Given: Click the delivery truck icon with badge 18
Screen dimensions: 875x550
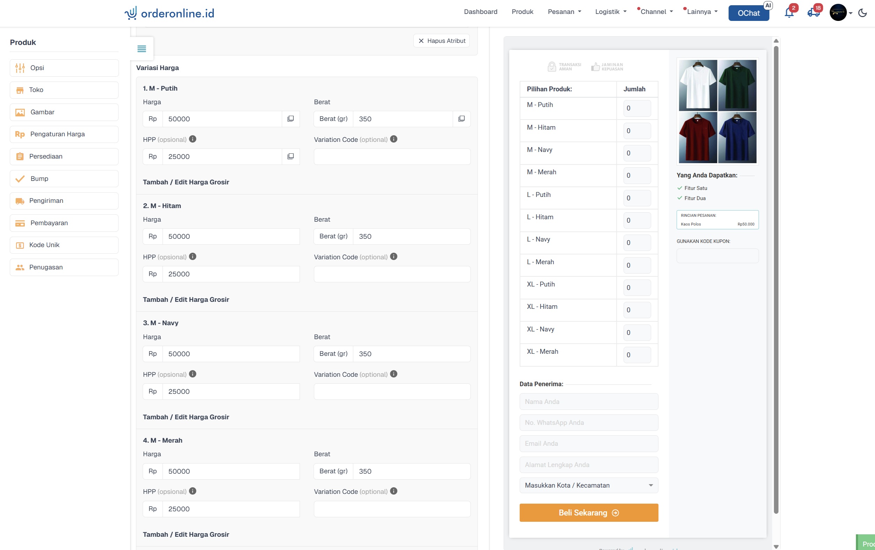Looking at the screenshot, I should [813, 13].
